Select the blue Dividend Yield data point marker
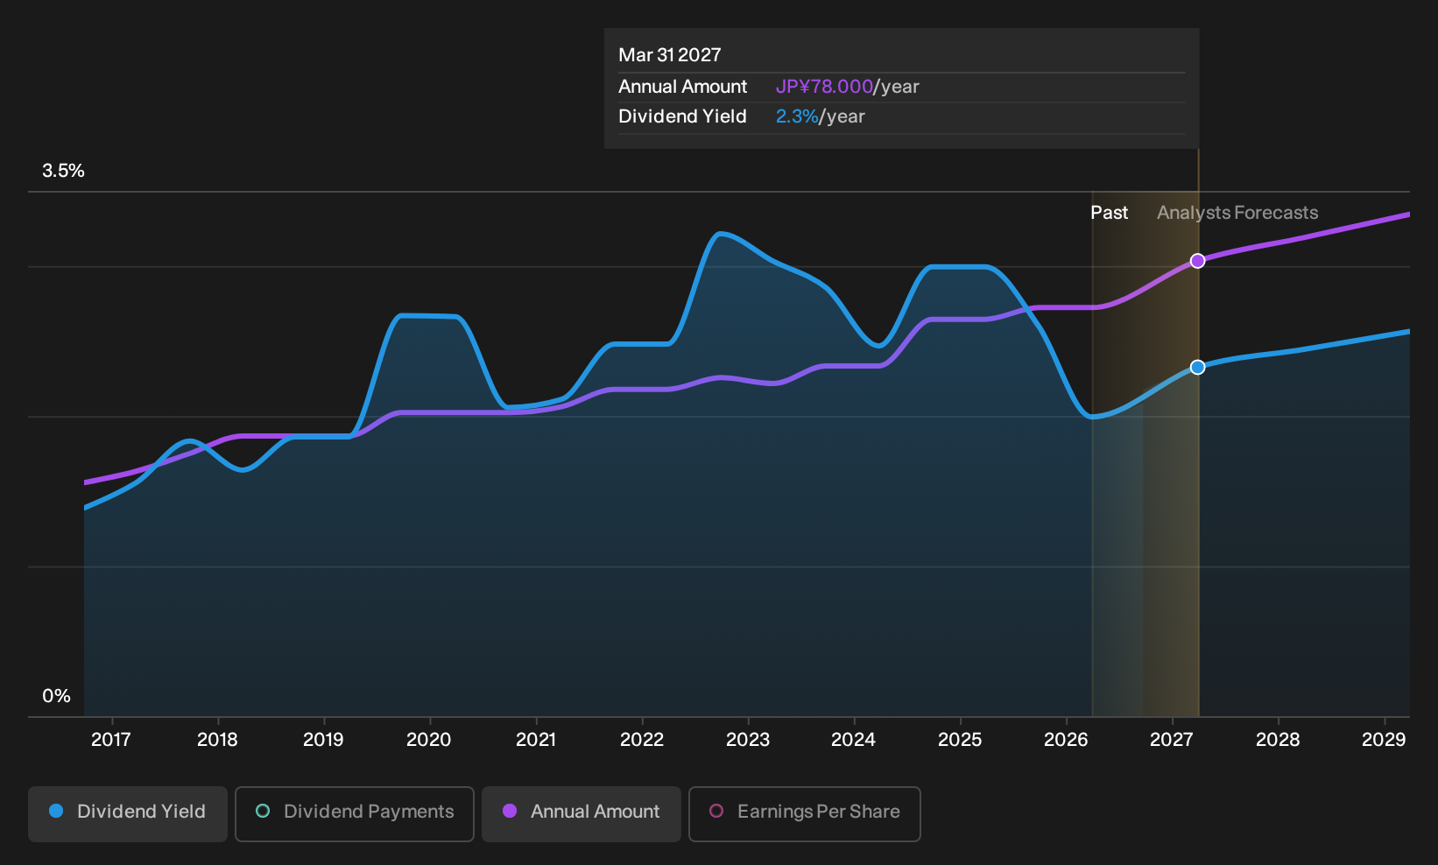Viewport: 1438px width, 865px height. (x=1197, y=367)
